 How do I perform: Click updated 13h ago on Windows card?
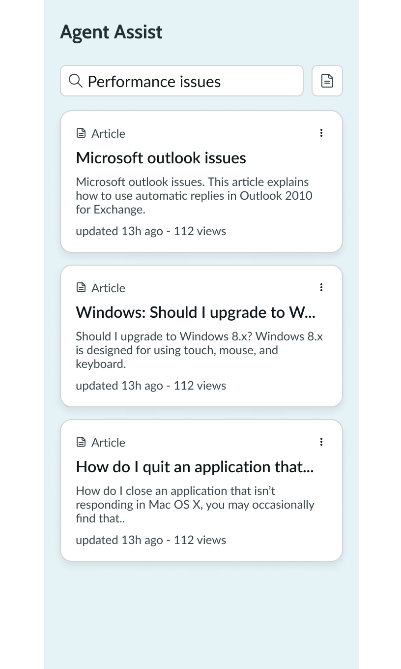119,386
